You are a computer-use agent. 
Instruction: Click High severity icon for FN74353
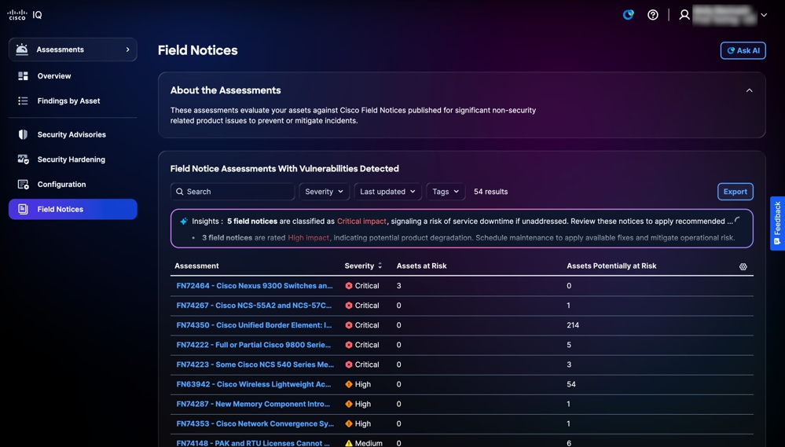click(x=349, y=423)
